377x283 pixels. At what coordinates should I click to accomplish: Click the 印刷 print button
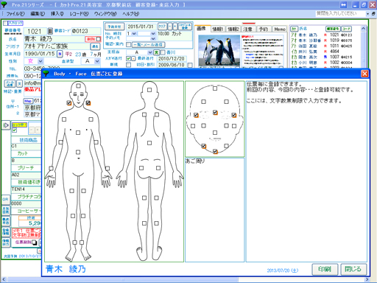pyautogui.click(x=325, y=269)
